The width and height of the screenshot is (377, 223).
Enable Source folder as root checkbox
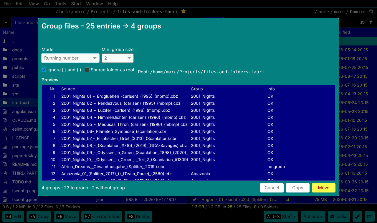point(87,70)
